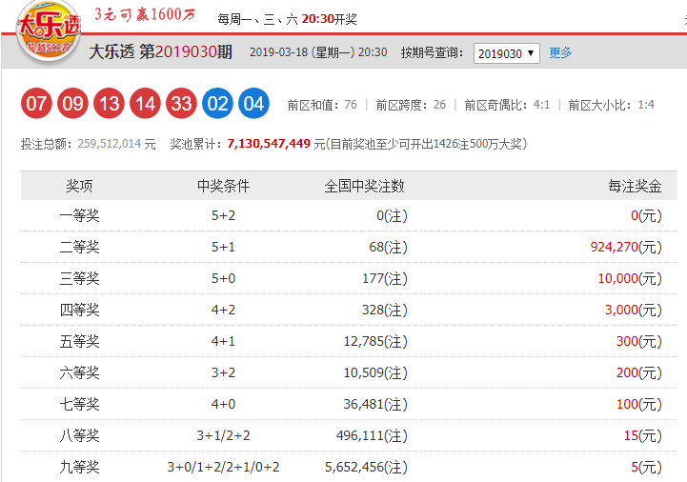The image size is (687, 482).
Task: Click the 奖项 column header
Action: (x=79, y=186)
